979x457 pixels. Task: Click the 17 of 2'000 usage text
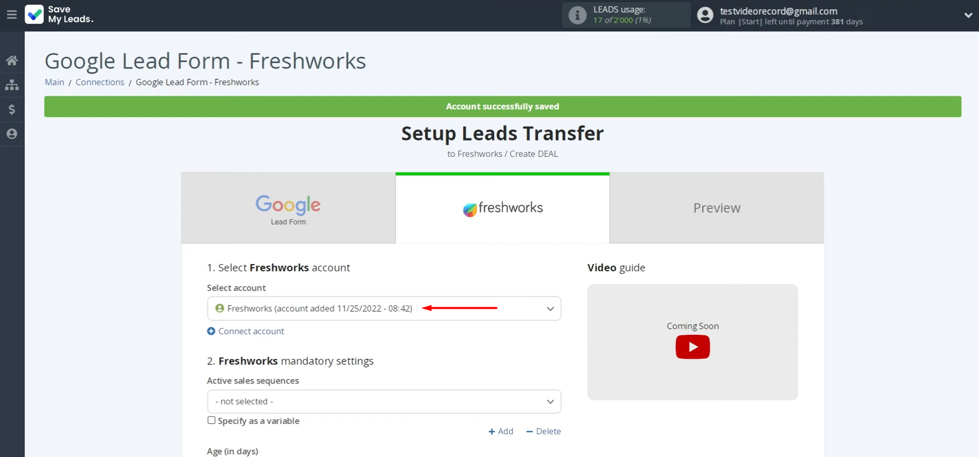(622, 20)
